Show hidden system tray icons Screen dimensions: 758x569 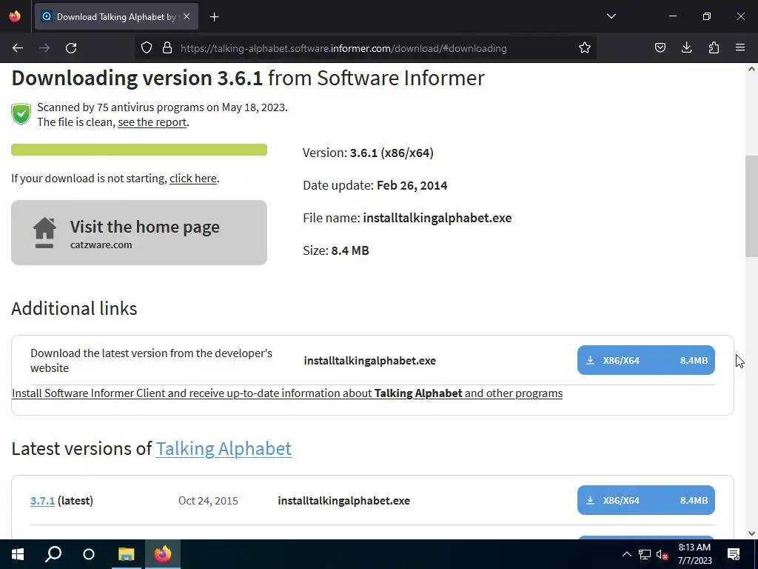[x=626, y=554]
